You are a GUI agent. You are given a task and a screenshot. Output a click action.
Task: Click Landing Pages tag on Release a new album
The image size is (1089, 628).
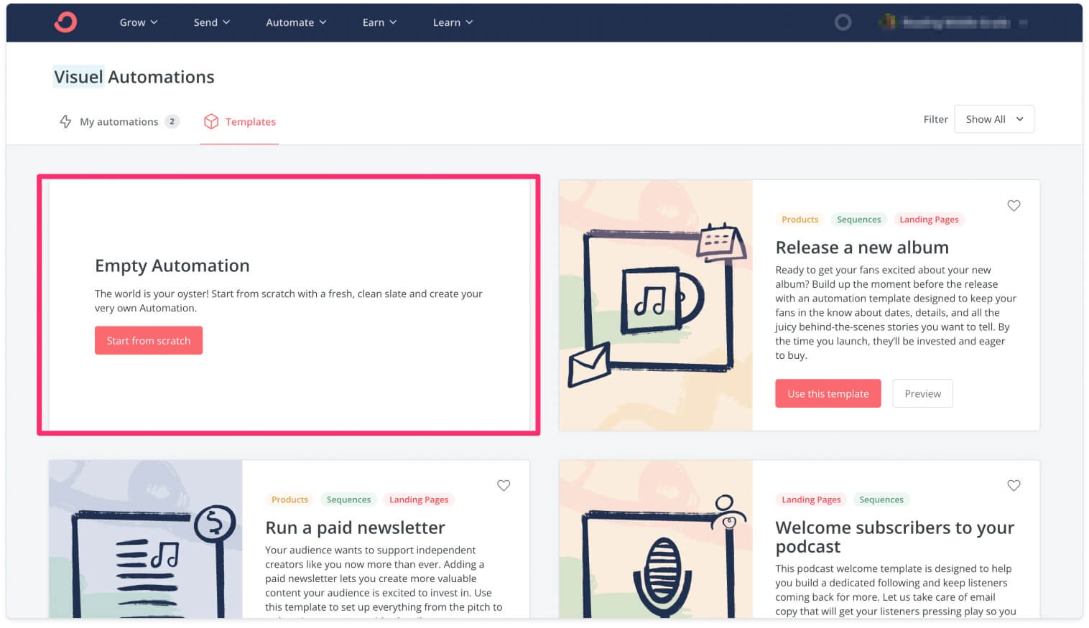[929, 220]
